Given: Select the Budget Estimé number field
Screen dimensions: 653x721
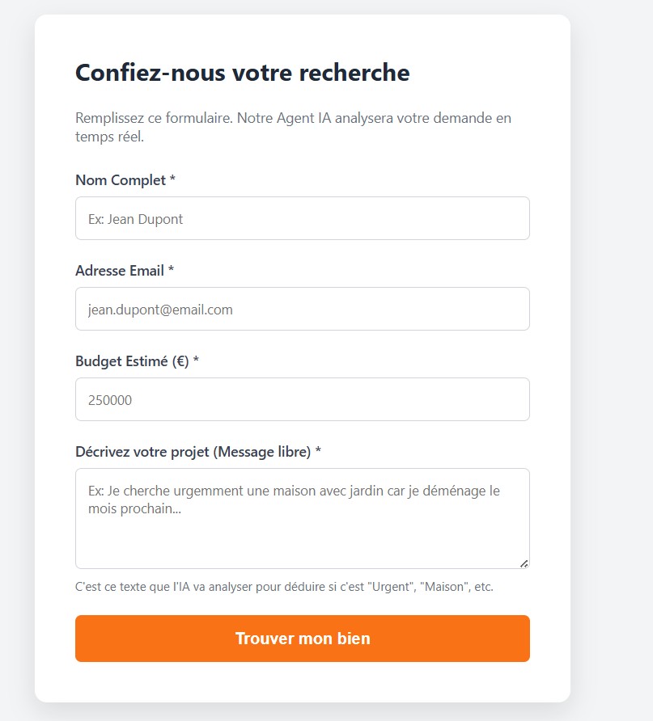Looking at the screenshot, I should pos(302,399).
